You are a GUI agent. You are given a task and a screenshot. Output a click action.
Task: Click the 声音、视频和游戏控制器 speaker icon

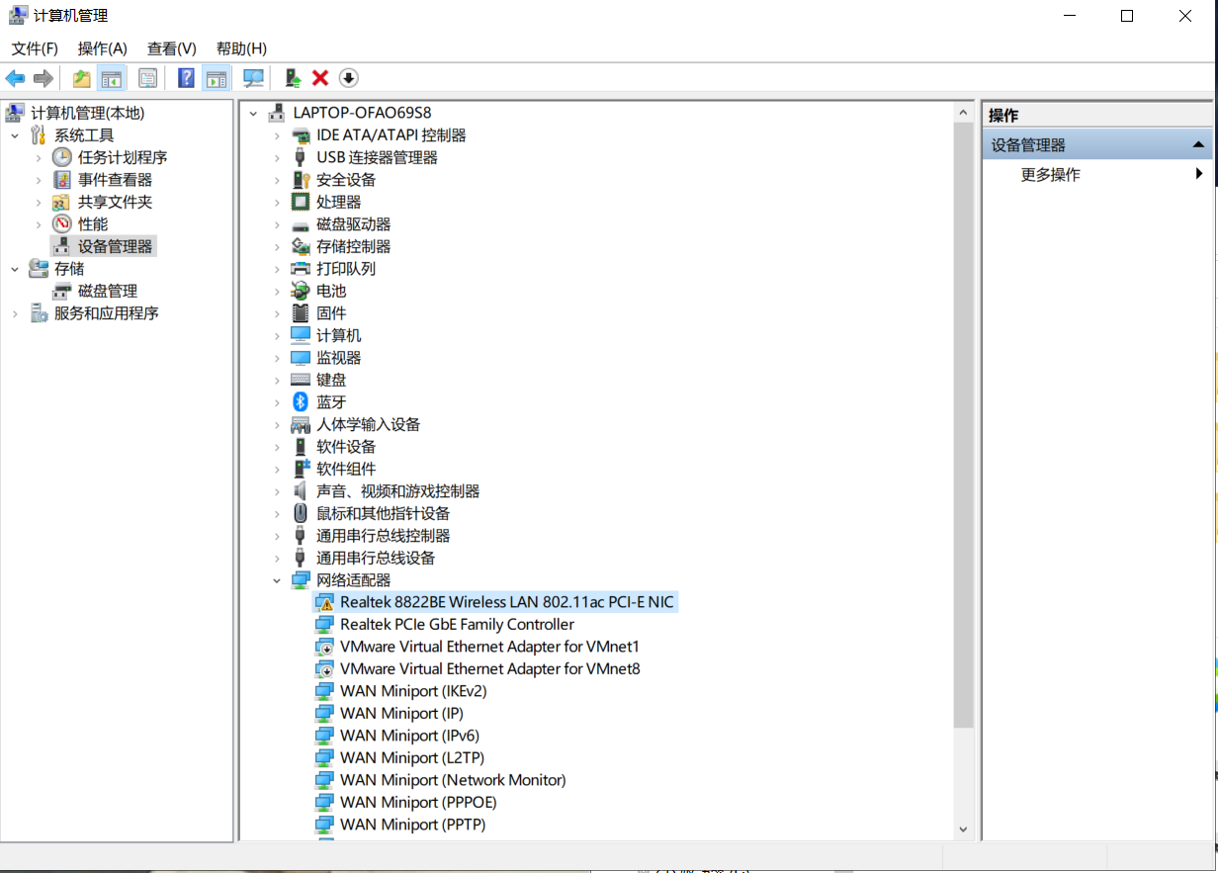(x=301, y=491)
